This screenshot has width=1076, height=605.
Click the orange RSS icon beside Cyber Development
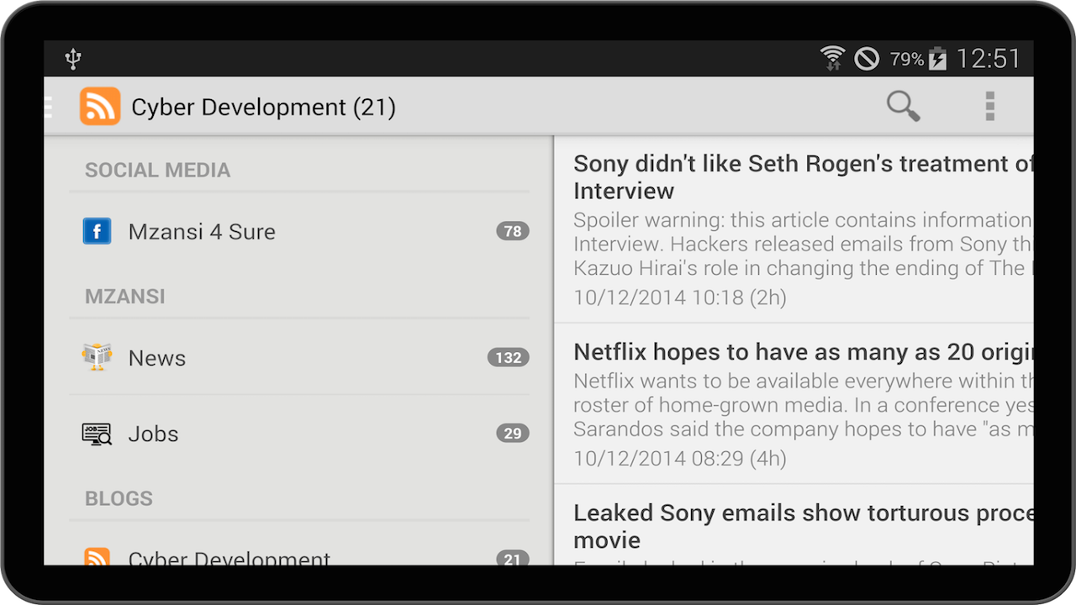click(97, 556)
